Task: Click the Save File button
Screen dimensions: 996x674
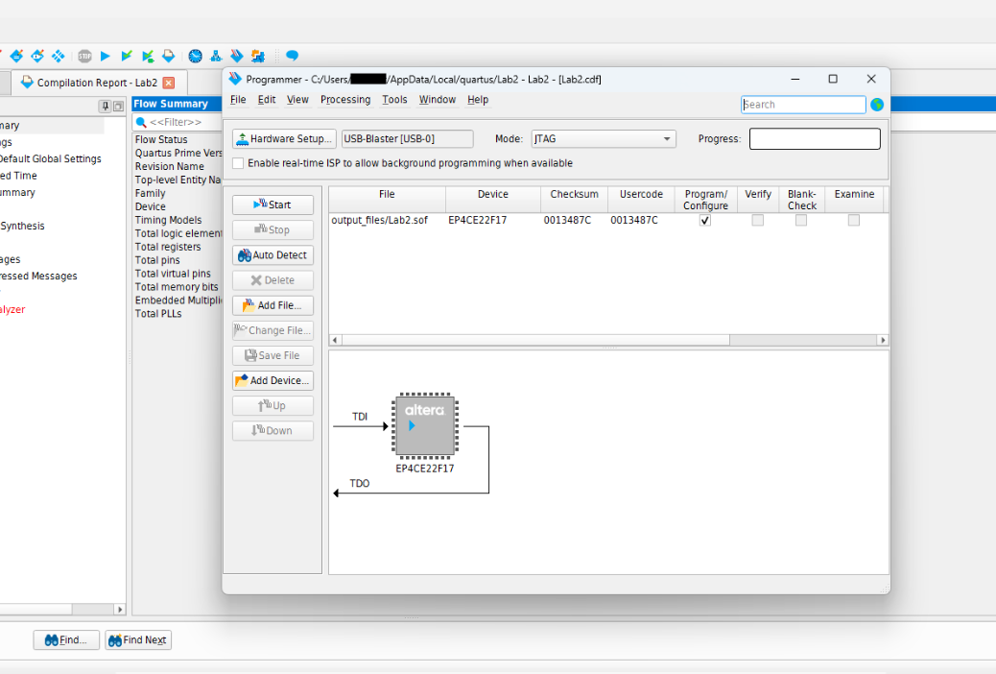Action: tap(273, 355)
